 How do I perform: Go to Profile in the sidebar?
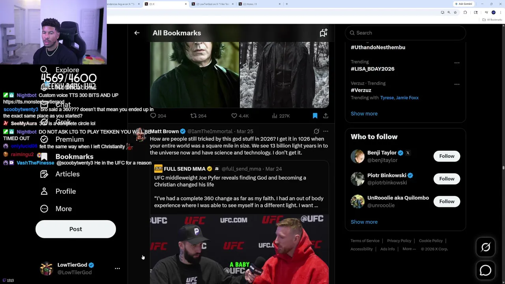pos(65,191)
